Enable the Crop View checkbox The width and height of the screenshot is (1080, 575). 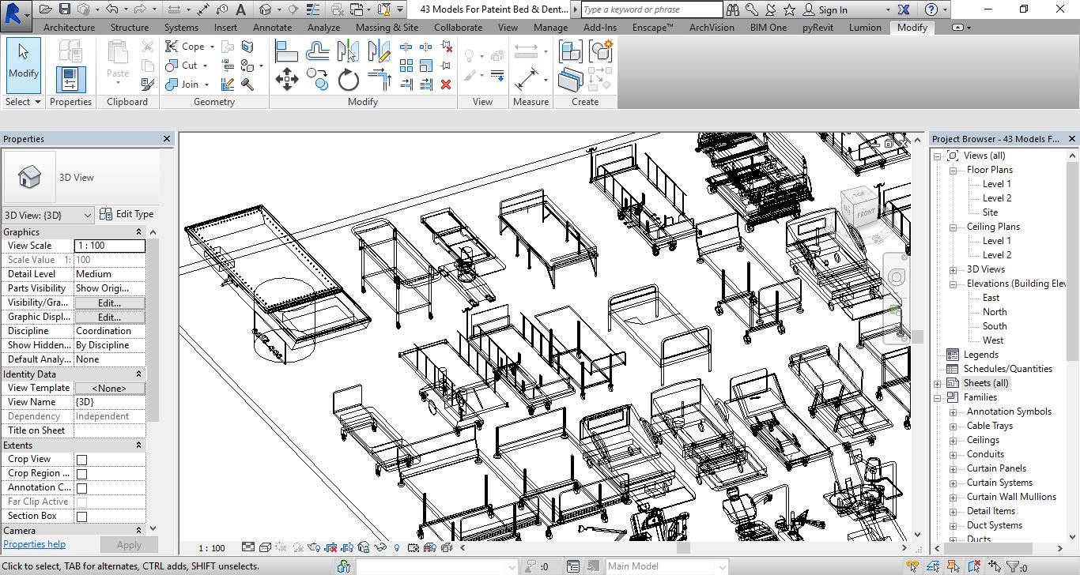click(x=81, y=460)
